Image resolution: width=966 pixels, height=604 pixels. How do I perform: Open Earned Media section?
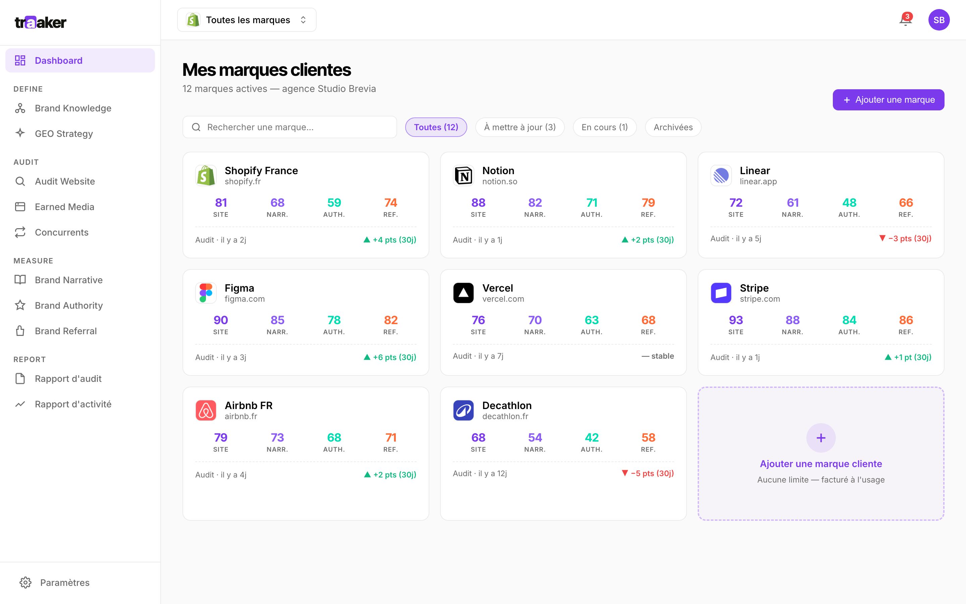point(80,206)
